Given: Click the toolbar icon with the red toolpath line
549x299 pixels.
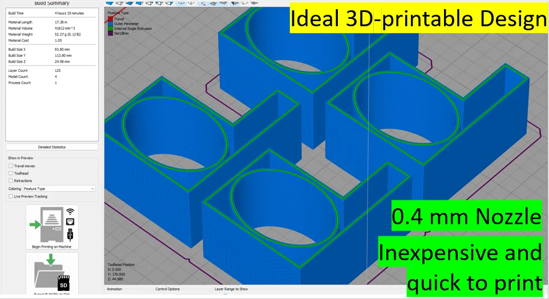Looking at the screenshot, I should [x=203, y=3].
